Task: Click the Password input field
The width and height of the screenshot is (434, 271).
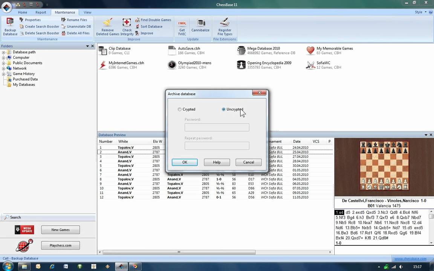Action: pos(217,127)
